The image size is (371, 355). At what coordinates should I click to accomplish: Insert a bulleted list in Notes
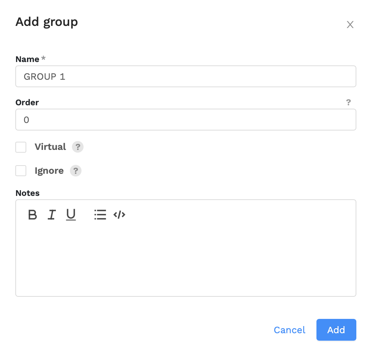[x=100, y=215]
